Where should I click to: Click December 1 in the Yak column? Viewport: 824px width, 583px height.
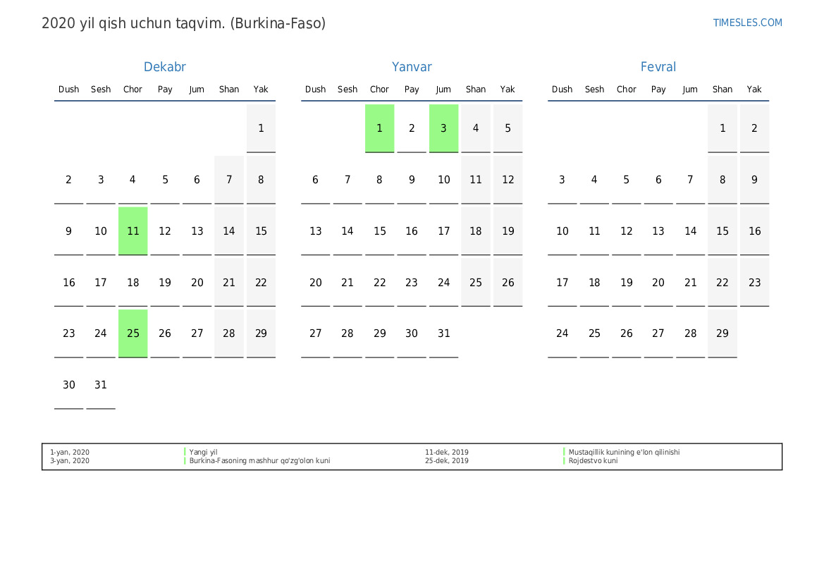pos(261,128)
